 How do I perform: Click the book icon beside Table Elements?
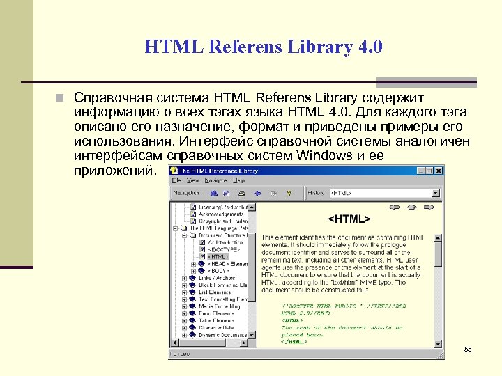click(192, 320)
